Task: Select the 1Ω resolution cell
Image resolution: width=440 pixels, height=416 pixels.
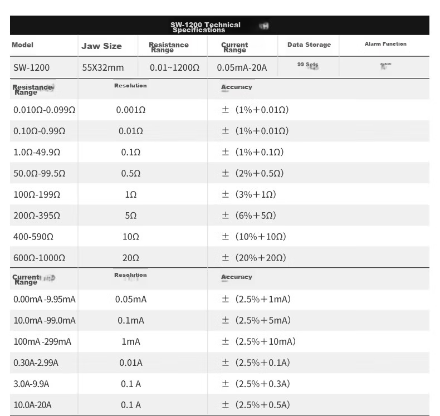Action: [x=131, y=194]
